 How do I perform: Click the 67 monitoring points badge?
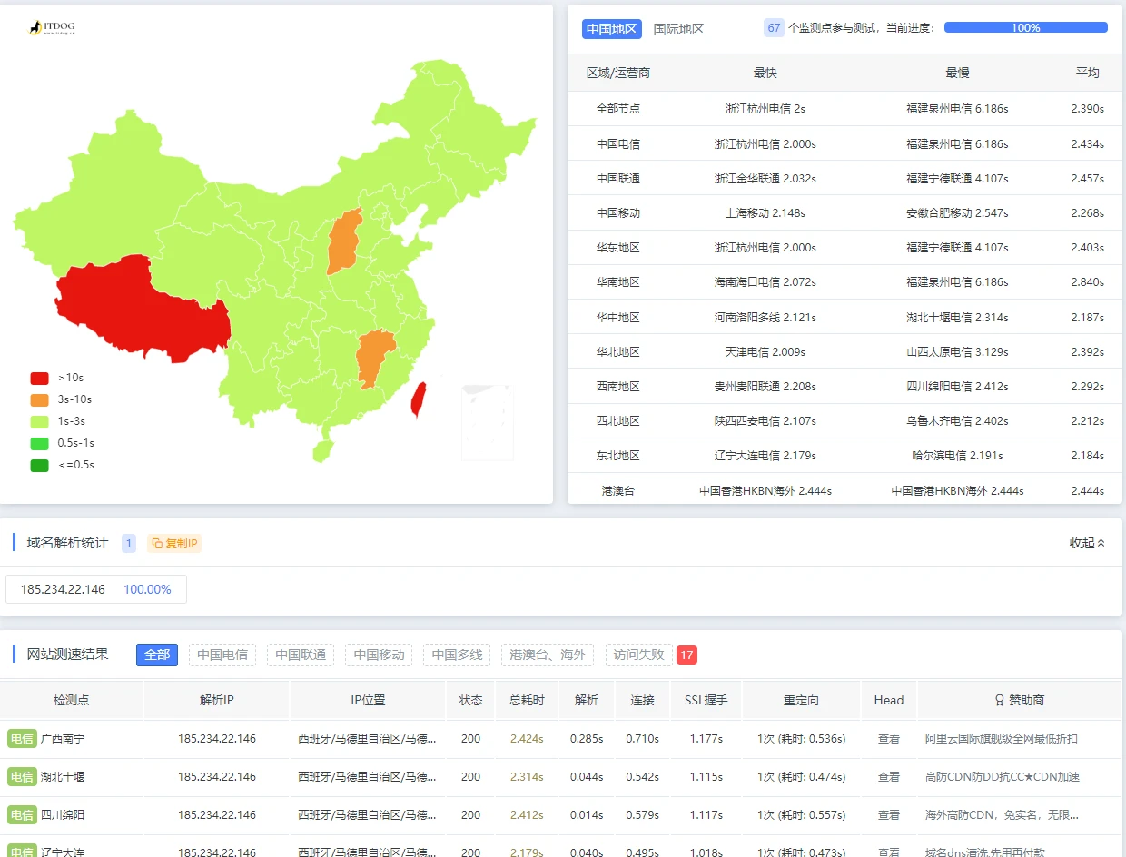click(x=774, y=28)
